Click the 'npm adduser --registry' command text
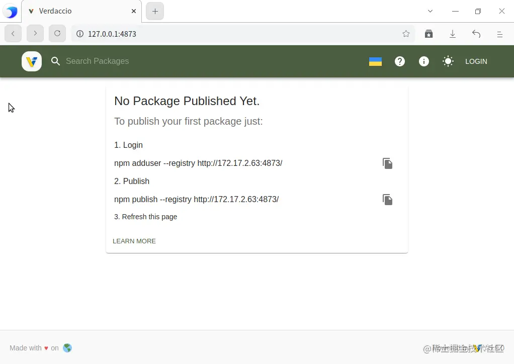 click(x=198, y=163)
